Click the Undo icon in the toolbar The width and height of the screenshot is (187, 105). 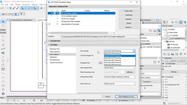(2, 8)
